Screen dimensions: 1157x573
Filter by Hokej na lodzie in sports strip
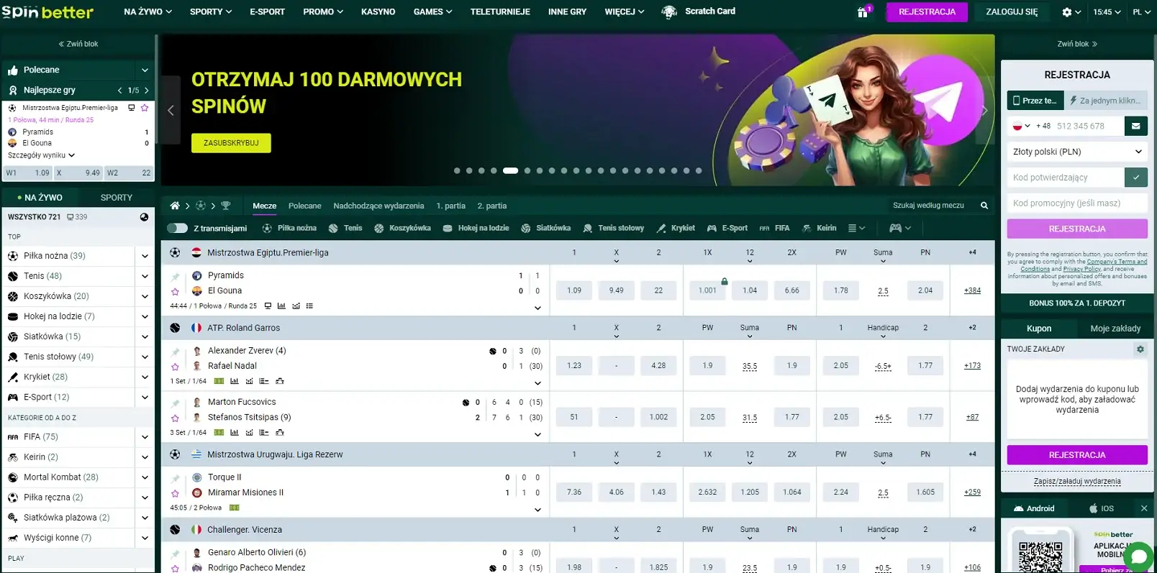pyautogui.click(x=476, y=228)
